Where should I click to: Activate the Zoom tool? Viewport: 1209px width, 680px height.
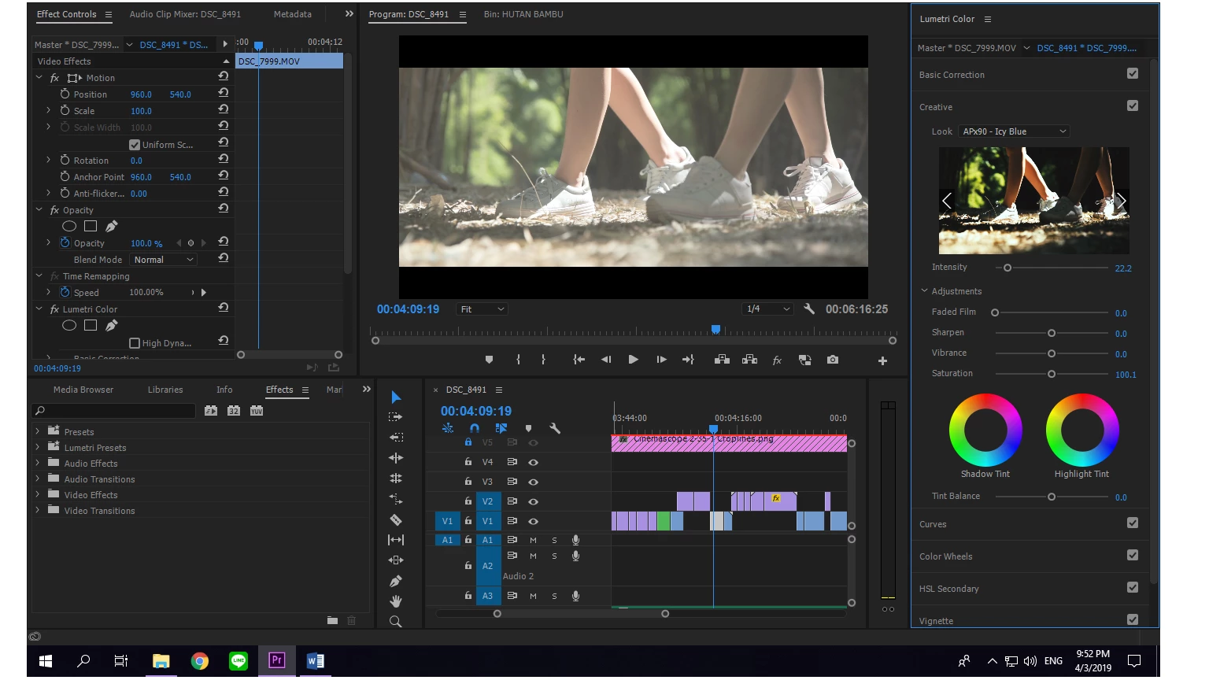[396, 622]
